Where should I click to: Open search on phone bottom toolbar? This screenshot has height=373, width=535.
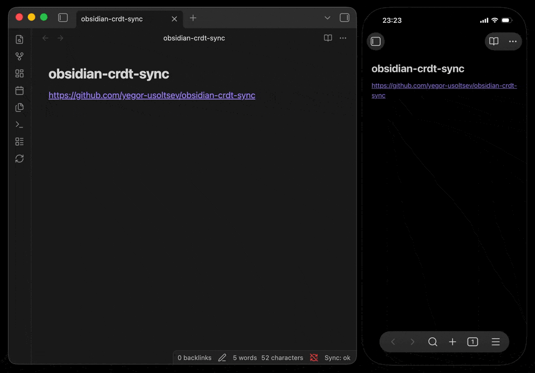432,342
